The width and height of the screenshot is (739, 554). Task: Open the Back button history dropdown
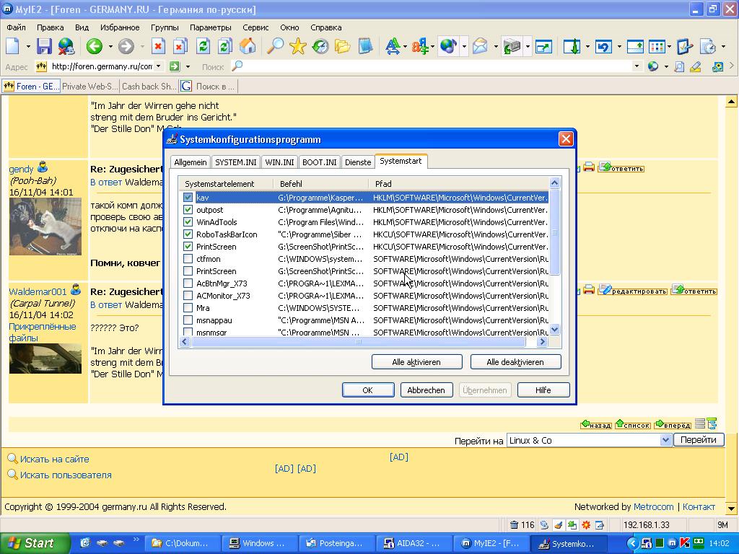point(110,47)
